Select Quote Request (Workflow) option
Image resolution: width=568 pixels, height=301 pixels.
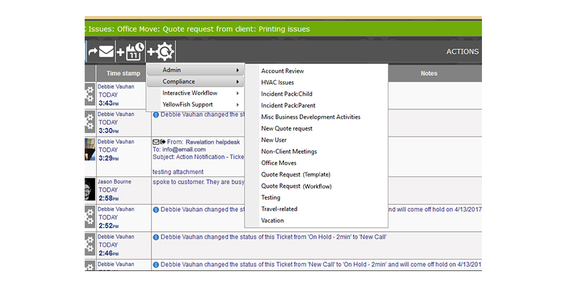(296, 186)
